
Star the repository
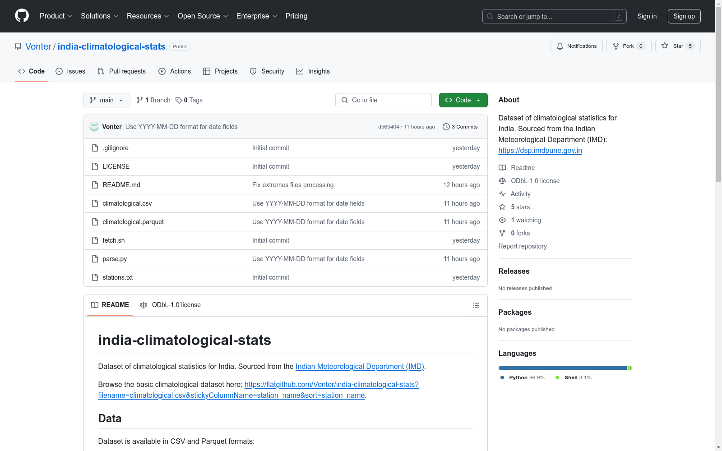[677, 46]
